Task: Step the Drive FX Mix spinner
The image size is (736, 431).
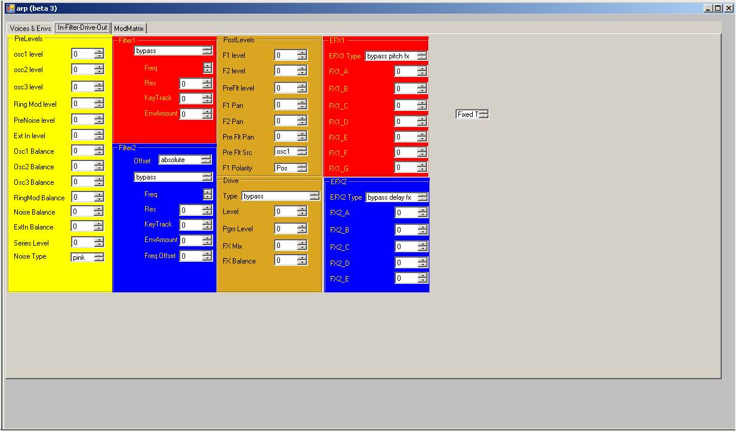Action: coord(302,245)
